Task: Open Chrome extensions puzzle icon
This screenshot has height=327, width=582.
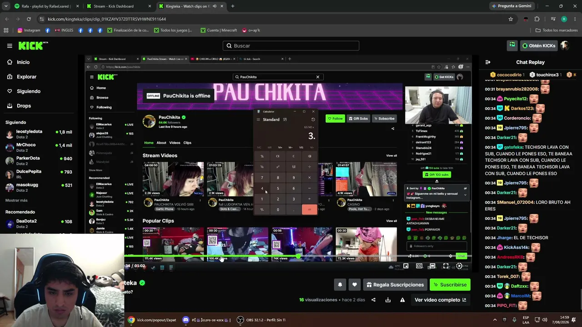Action: coord(537,19)
